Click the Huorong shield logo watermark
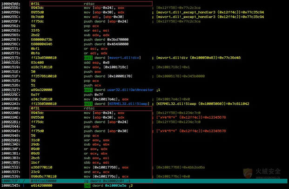The image size is (289, 189). tap(249, 173)
